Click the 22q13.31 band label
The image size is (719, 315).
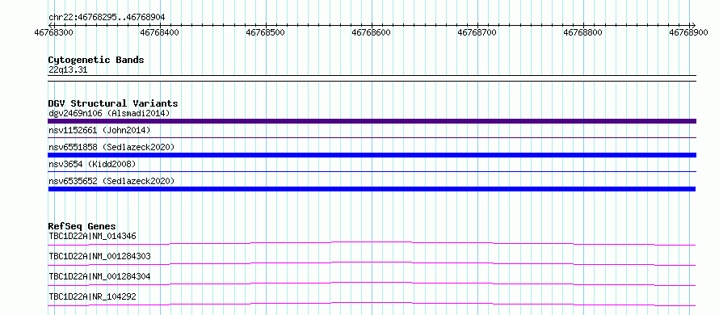pyautogui.click(x=68, y=70)
